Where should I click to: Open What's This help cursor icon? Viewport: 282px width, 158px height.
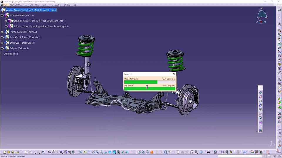[42, 152]
